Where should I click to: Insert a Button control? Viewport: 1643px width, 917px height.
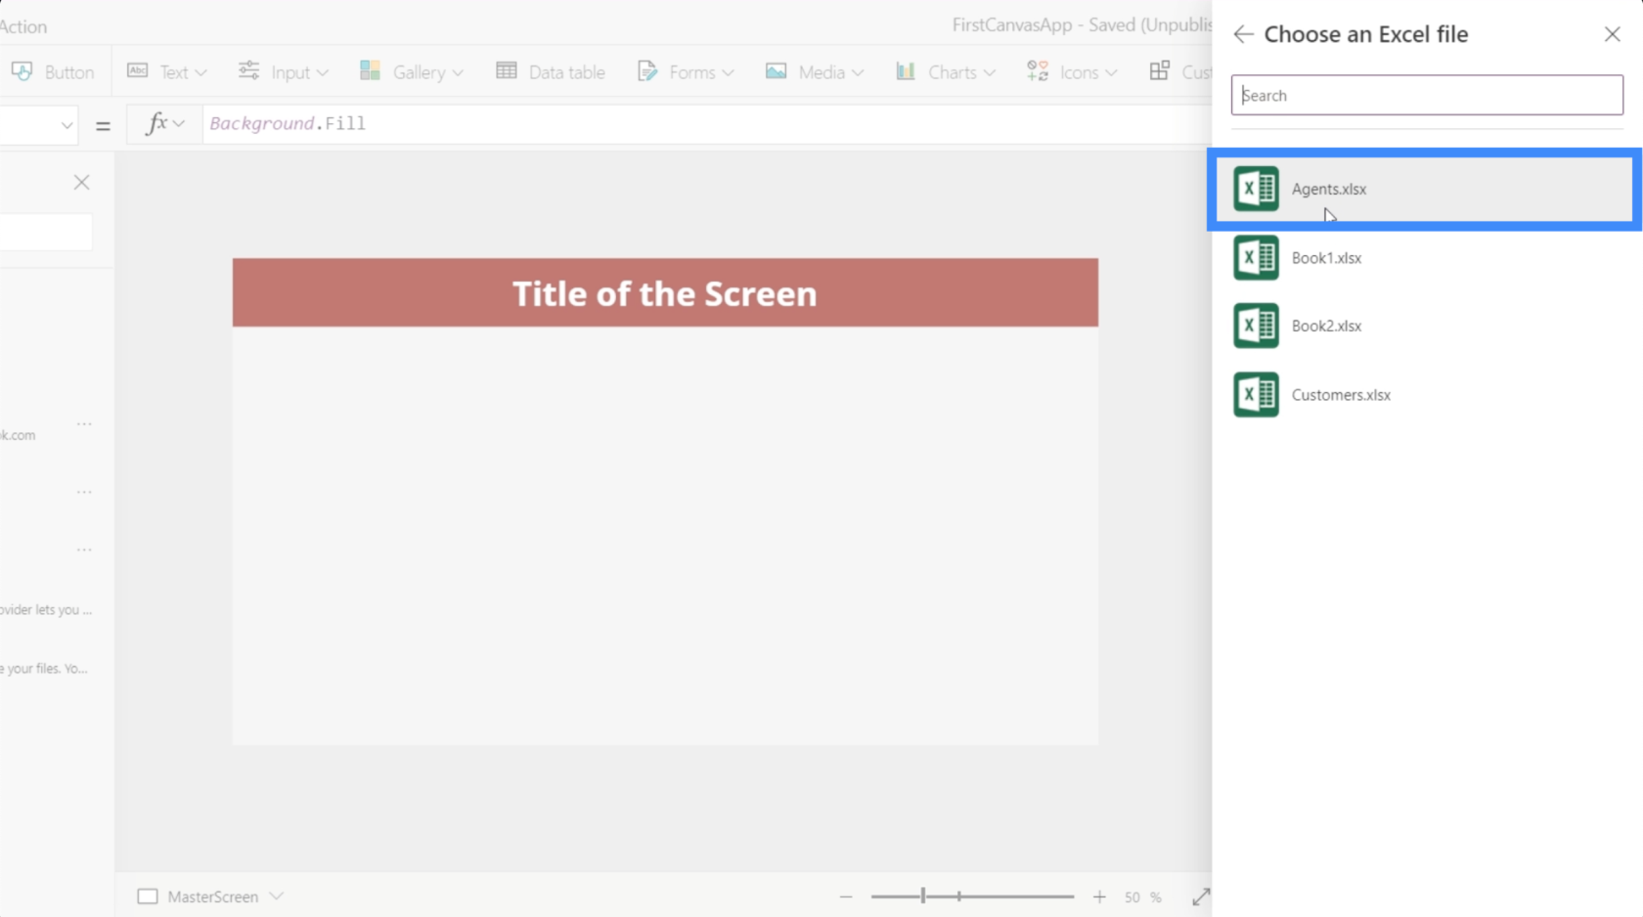coord(53,72)
